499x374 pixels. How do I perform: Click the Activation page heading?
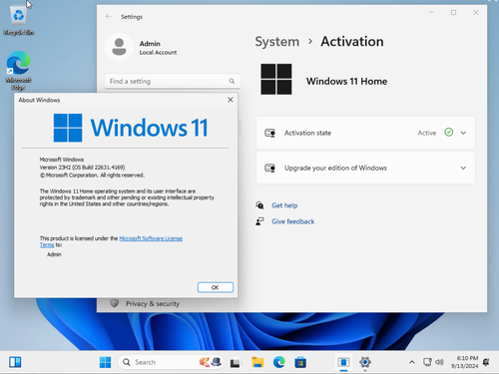point(352,42)
